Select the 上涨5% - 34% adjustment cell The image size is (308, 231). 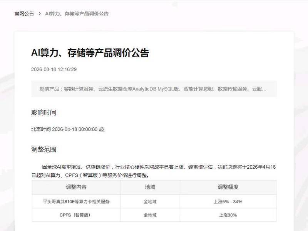pos(228,201)
